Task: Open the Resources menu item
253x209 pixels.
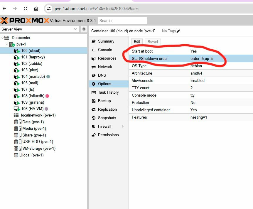Action: pos(109,58)
